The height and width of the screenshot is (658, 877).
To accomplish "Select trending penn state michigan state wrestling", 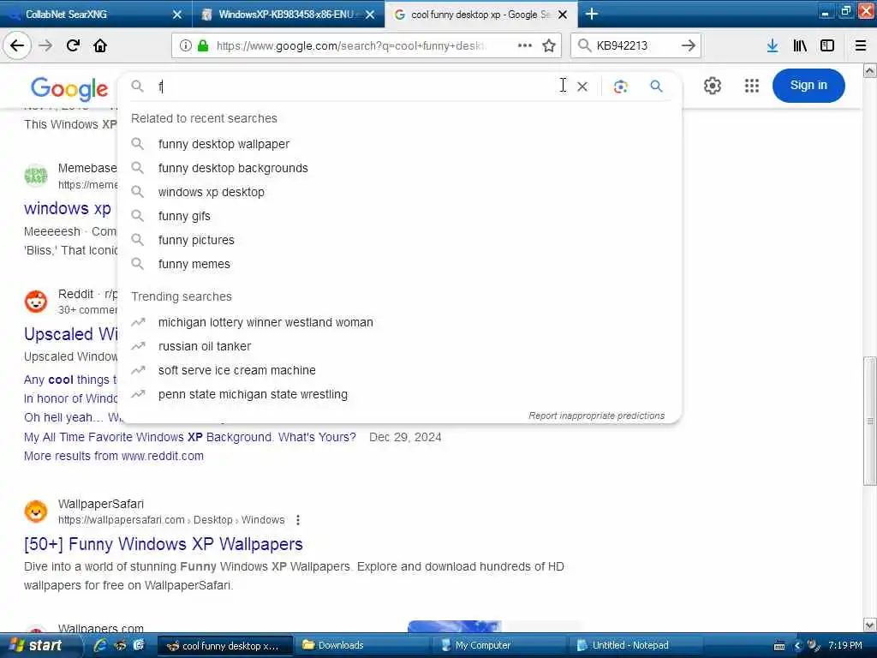I will click(253, 394).
